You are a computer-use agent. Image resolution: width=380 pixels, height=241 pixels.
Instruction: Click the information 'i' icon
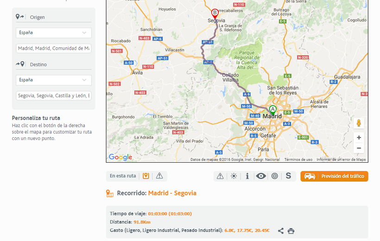click(247, 176)
